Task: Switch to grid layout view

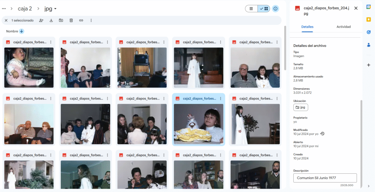Action: [264, 9]
